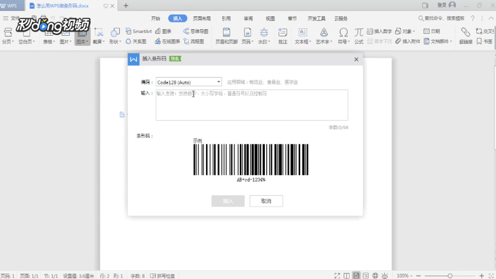Toggle spell check (拼写检查) in status bar
The width and height of the screenshot is (496, 279).
point(162,276)
